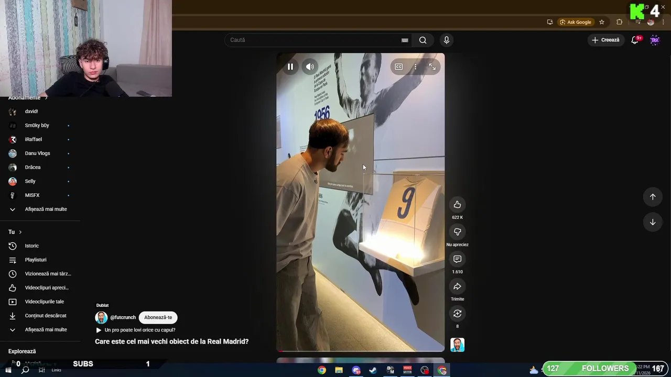Click the Dublat label
This screenshot has width=671, height=377.
pyautogui.click(x=102, y=305)
